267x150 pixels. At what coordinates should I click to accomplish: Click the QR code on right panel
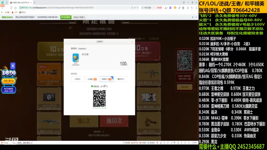point(184,60)
